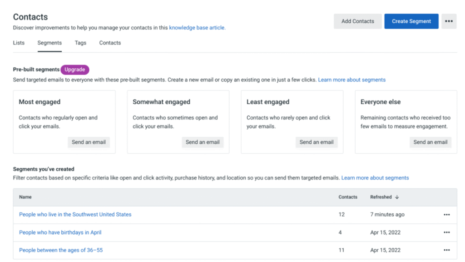465x262 pixels.
Task: Sort table by the Name column header
Action: point(25,197)
